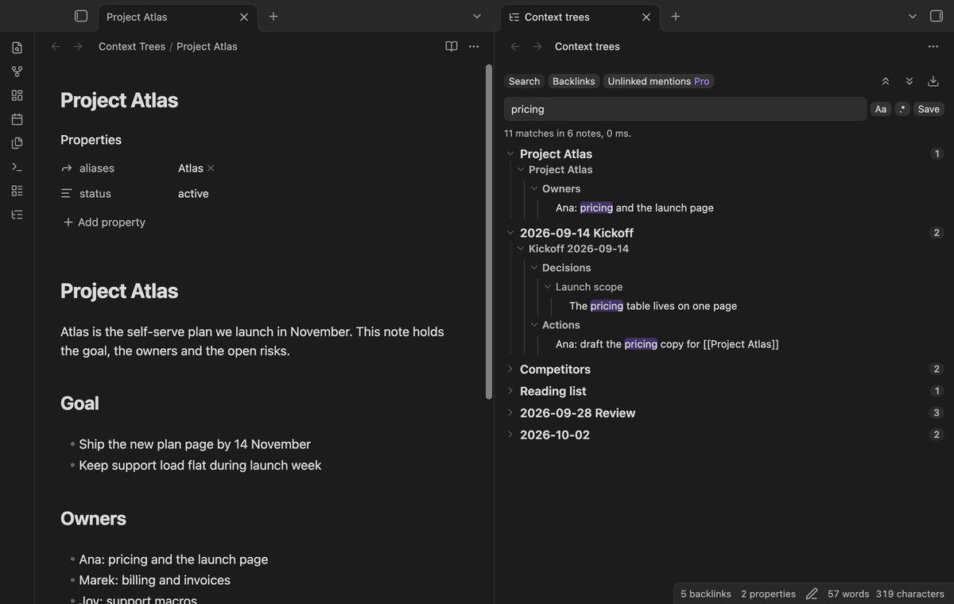Viewport: 954px width, 604px height.
Task: Toggle the left sidebar panel icon
Action: (81, 16)
